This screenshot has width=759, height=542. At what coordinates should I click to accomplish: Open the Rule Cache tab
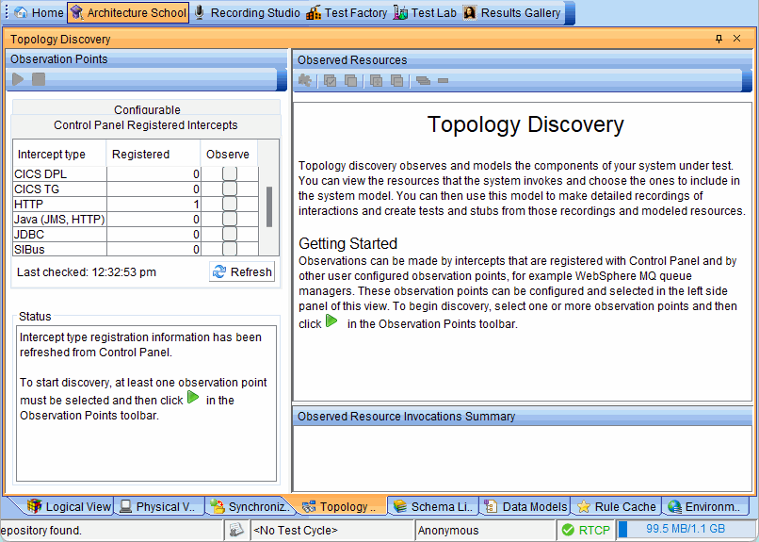pos(617,506)
